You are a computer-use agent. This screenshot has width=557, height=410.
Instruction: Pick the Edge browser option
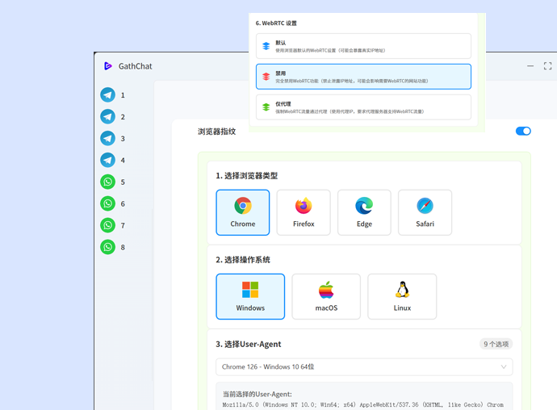(x=364, y=212)
